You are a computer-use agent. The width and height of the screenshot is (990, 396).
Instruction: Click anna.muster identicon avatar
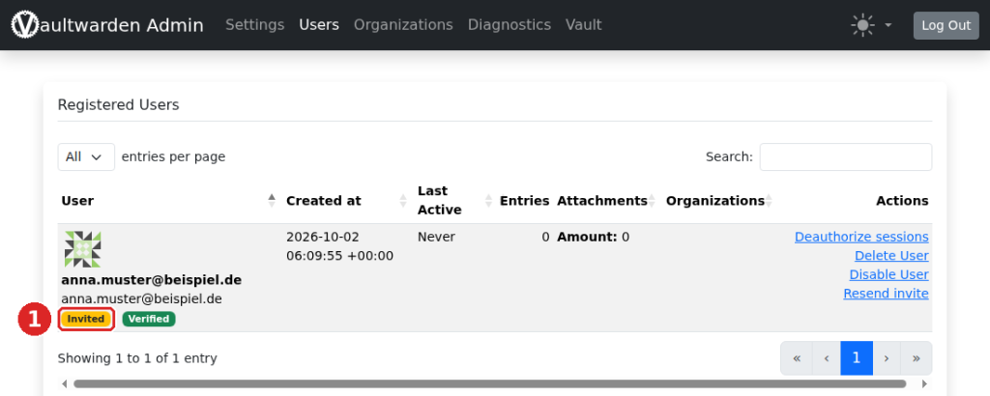(83, 249)
